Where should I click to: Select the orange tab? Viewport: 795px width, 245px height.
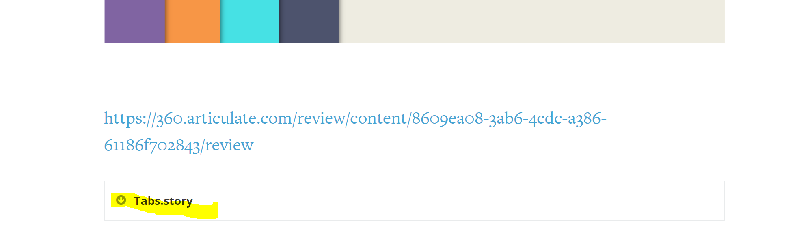point(192,21)
